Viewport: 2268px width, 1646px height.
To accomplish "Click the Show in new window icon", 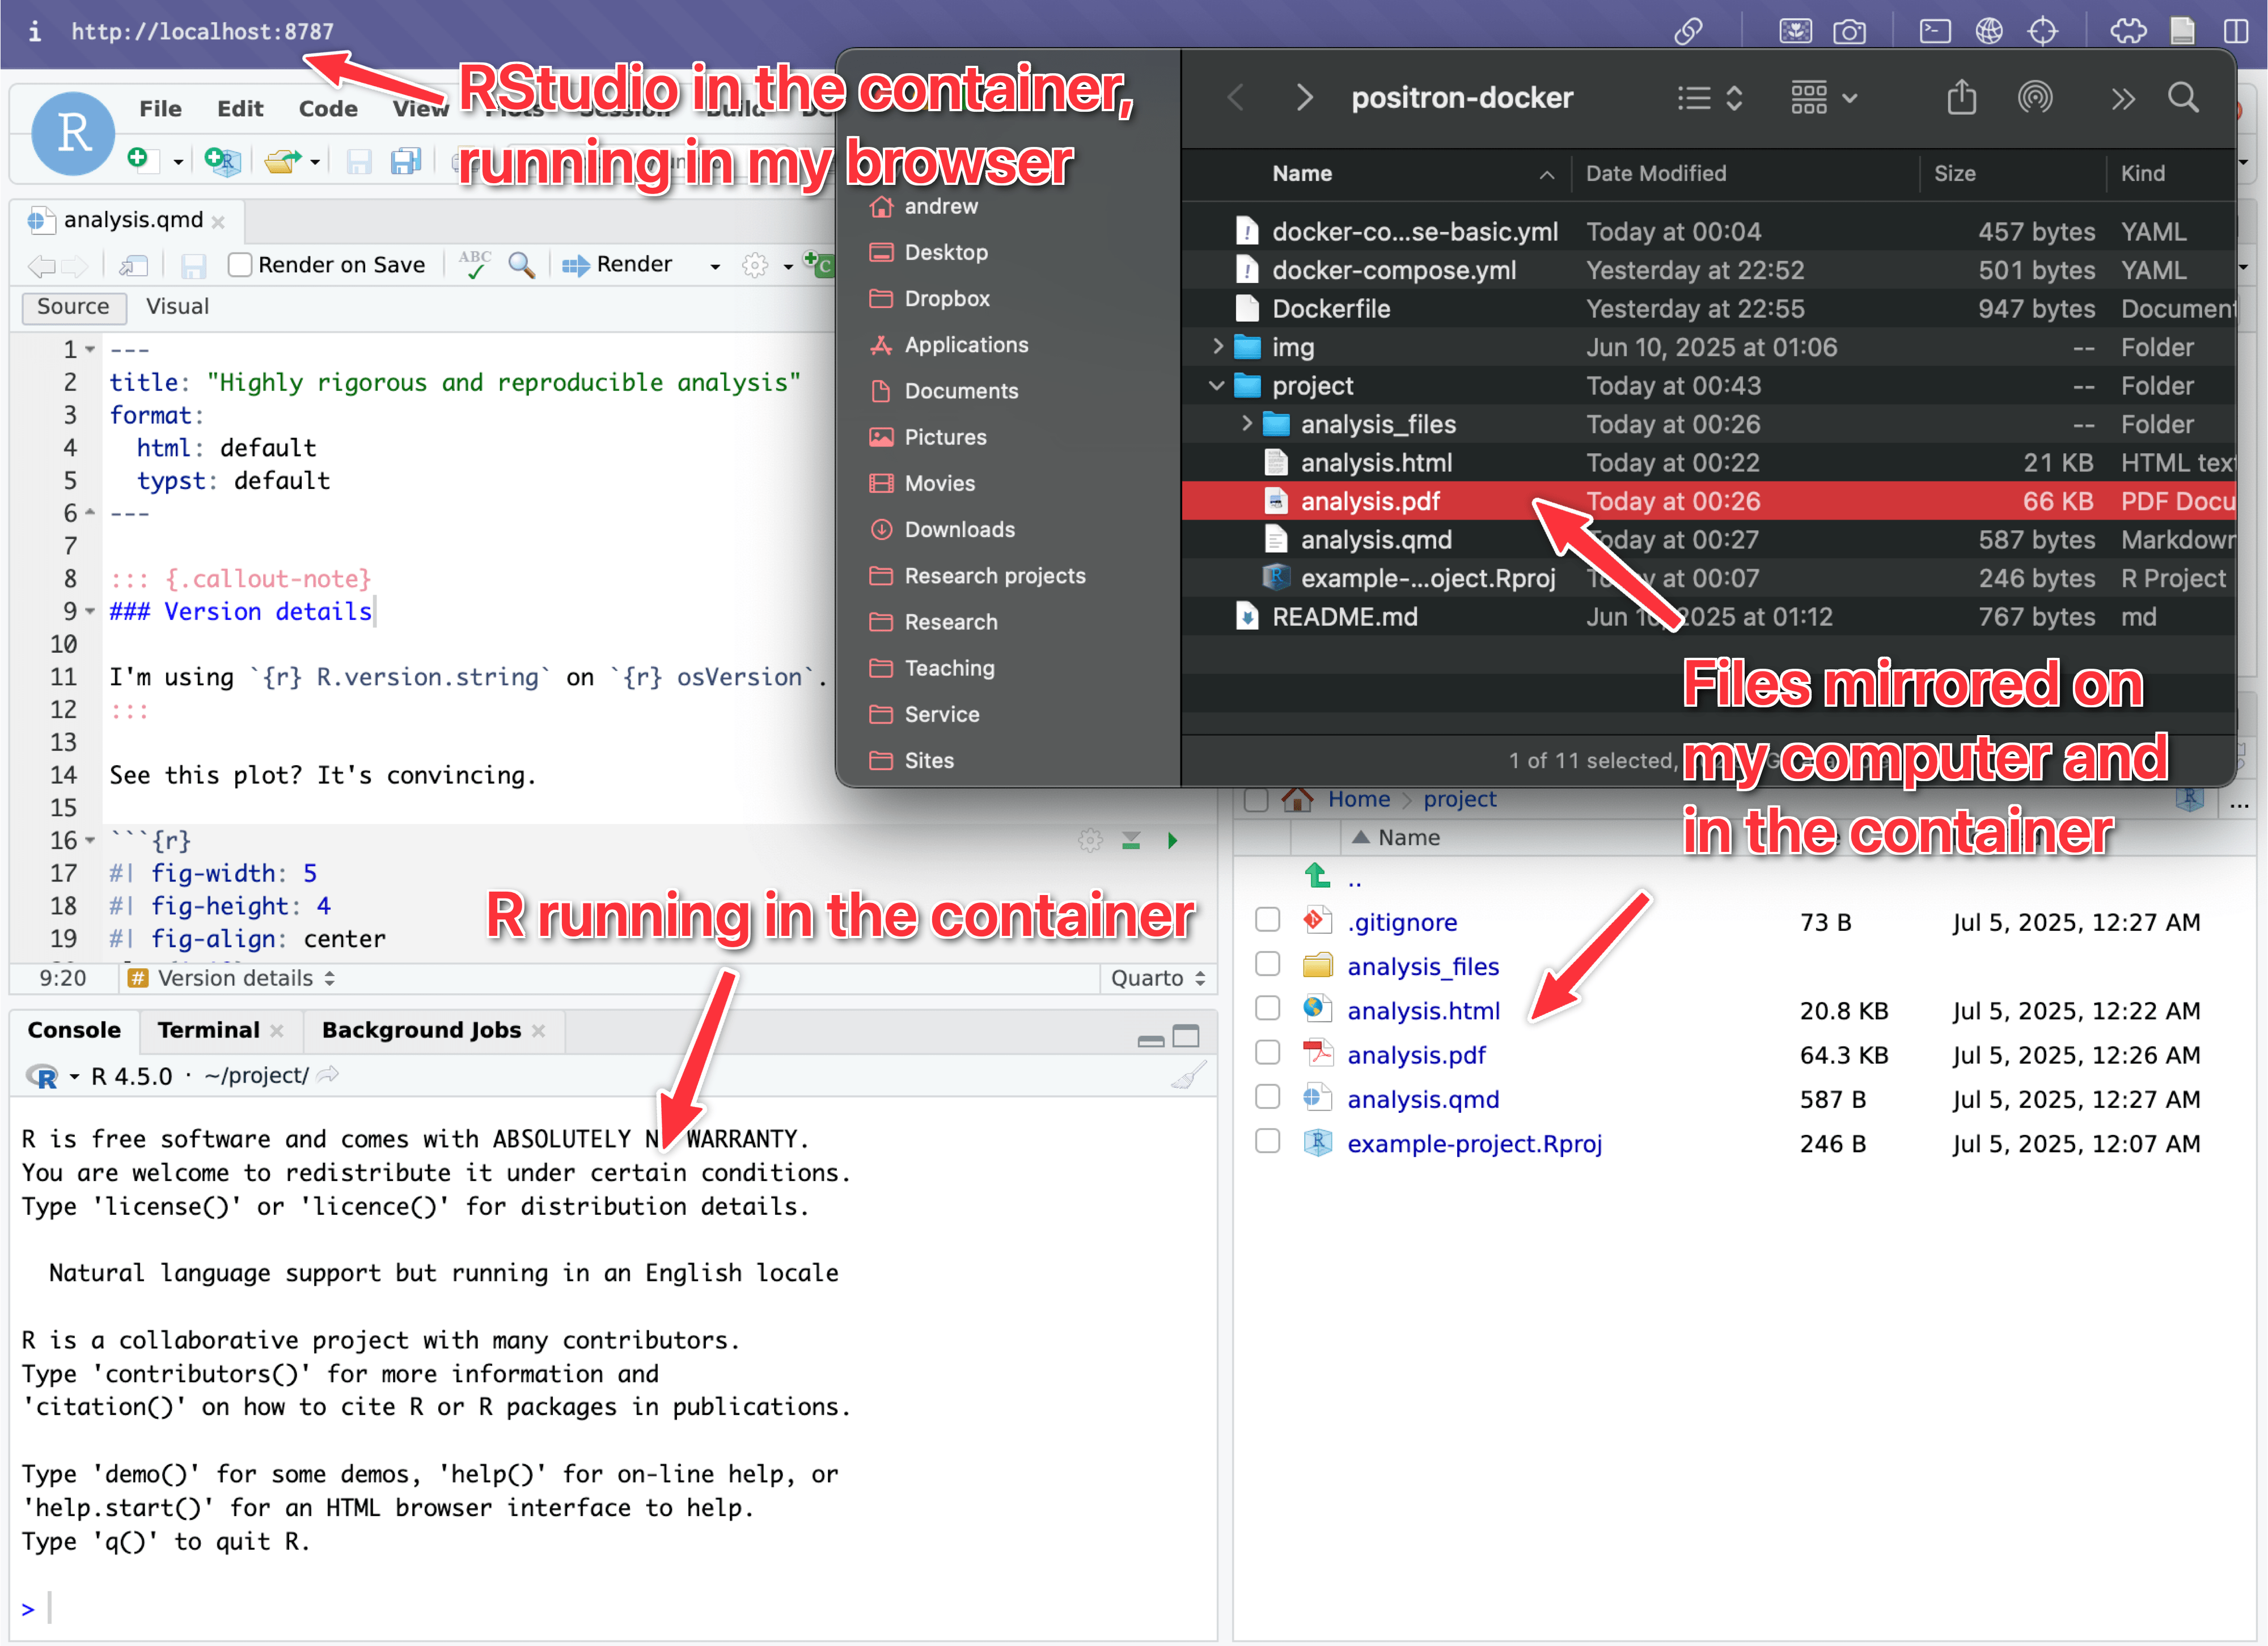I will coord(134,265).
